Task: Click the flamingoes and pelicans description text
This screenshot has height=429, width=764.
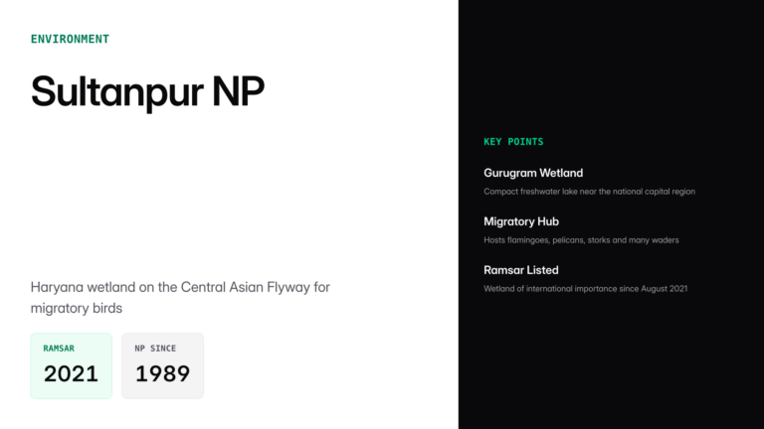Action: click(581, 239)
